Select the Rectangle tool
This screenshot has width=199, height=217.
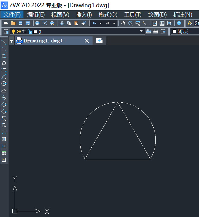coord(4,70)
